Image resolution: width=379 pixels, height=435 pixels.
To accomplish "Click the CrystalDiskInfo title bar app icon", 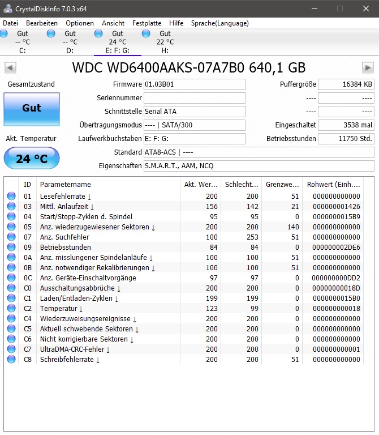I will tap(8, 9).
